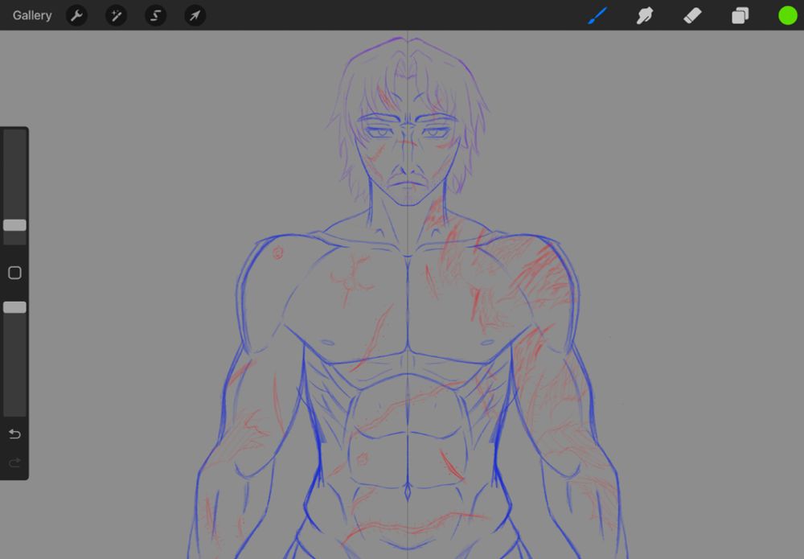Viewport: 804px width, 559px height.
Task: Click the brush opacity slider handle
Action: (14, 307)
